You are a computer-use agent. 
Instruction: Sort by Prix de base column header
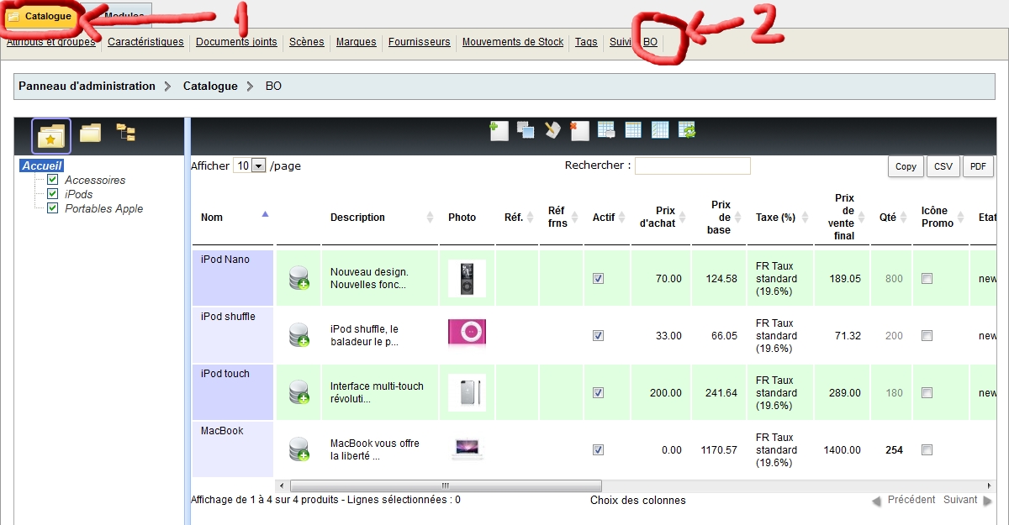click(719, 218)
